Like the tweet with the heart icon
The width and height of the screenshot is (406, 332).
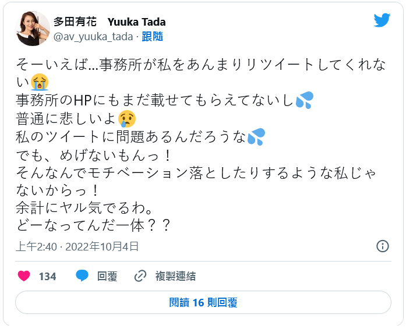point(24,276)
